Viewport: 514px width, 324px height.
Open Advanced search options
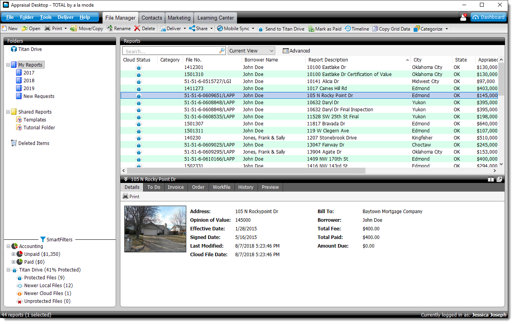pos(296,51)
